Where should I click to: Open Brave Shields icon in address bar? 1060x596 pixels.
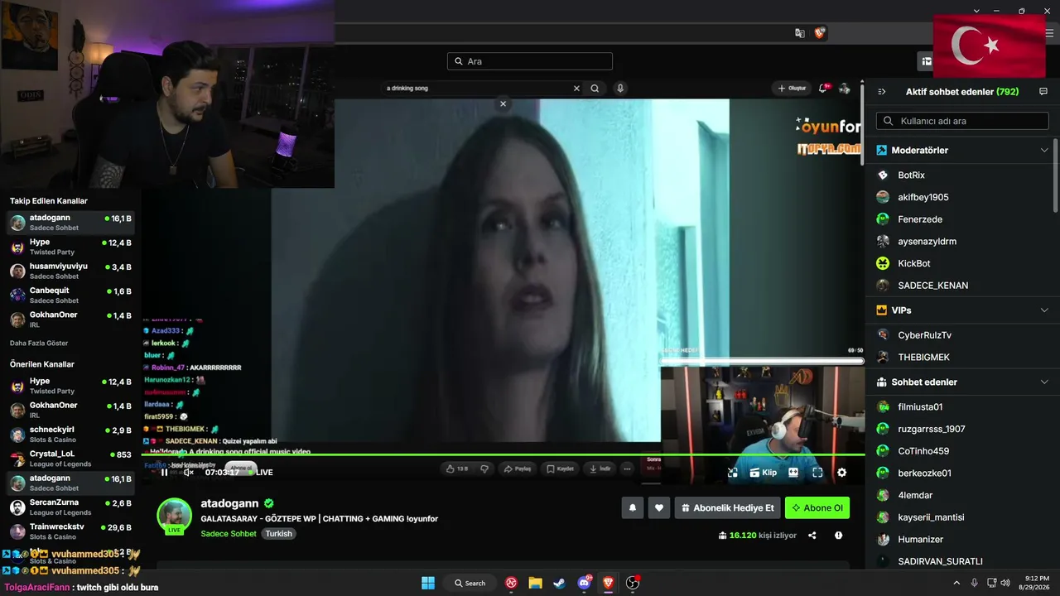pyautogui.click(x=819, y=33)
